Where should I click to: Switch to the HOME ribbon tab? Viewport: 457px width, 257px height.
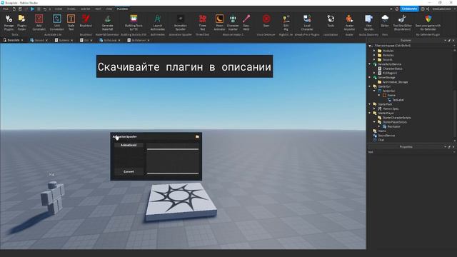(59, 9)
